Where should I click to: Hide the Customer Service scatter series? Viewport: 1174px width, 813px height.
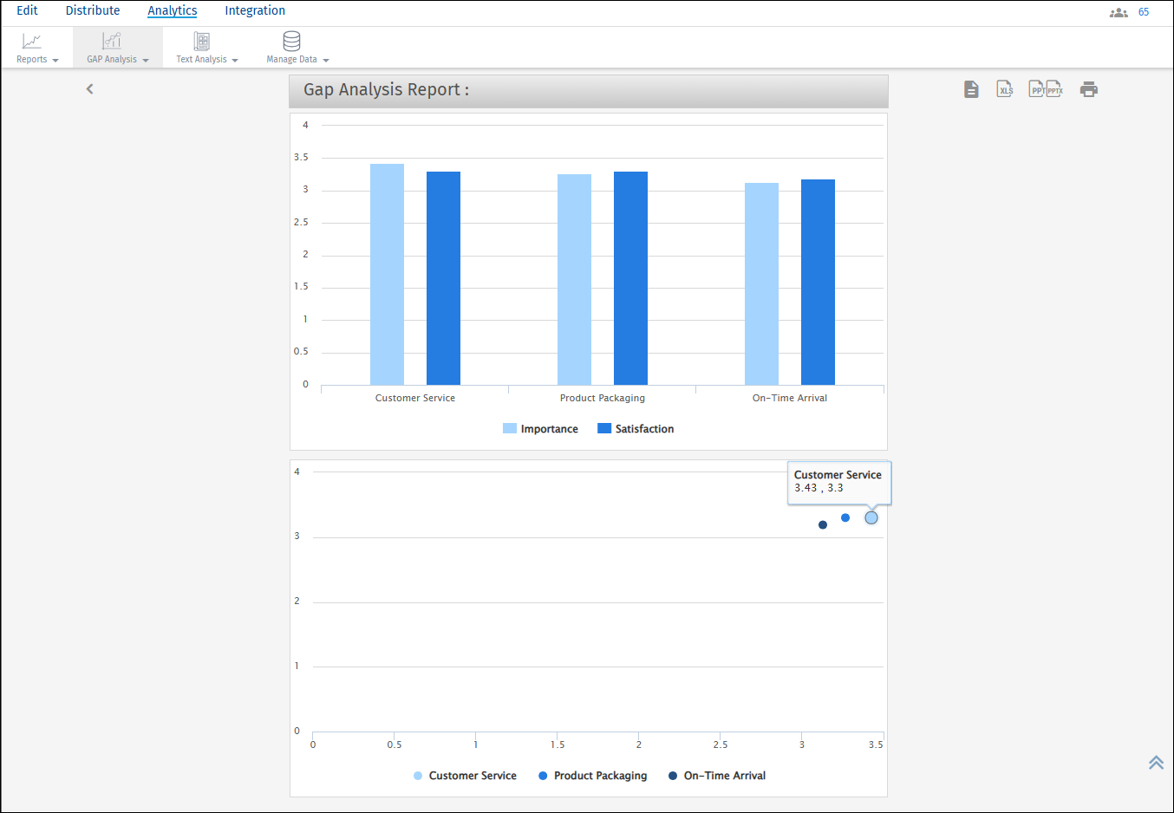[x=465, y=775]
